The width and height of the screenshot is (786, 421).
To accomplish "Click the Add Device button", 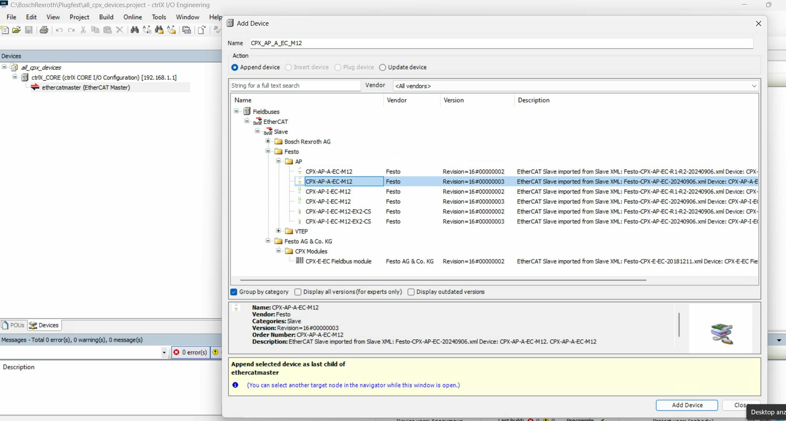I will pyautogui.click(x=687, y=405).
